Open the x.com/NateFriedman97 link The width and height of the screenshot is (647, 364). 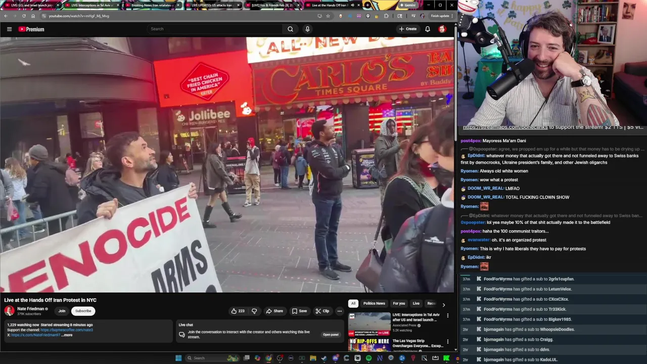tap(35, 335)
